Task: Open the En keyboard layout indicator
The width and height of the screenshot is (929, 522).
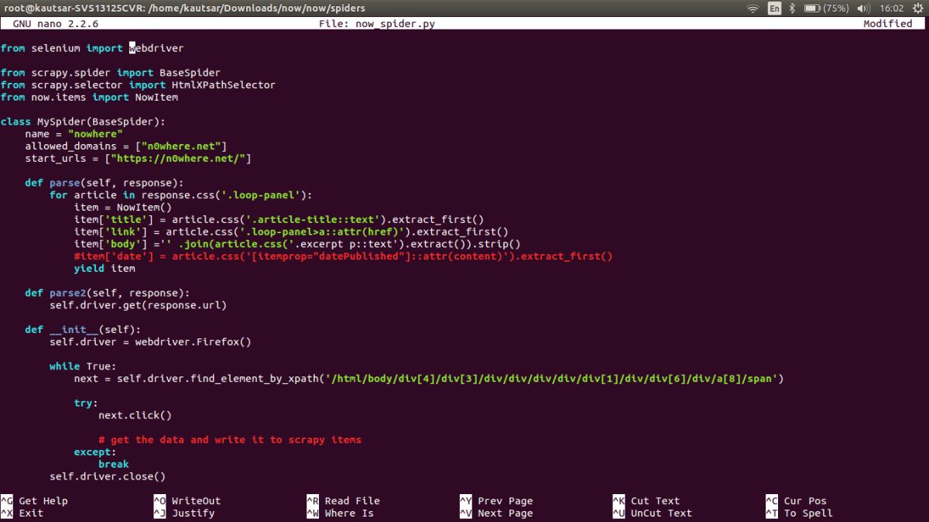Action: [x=774, y=8]
